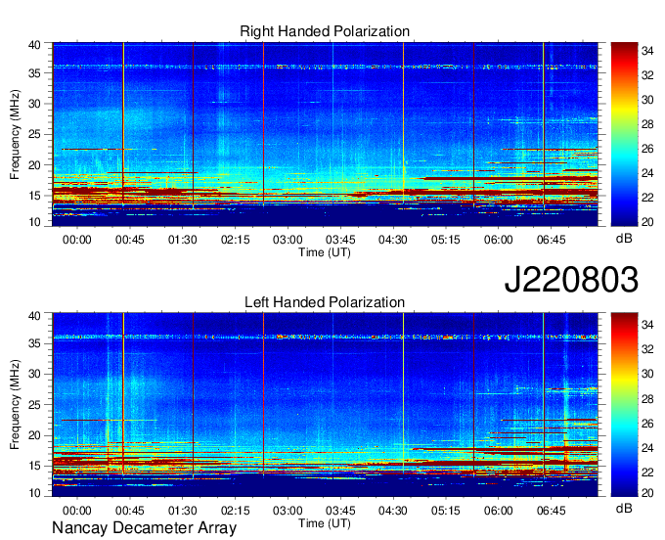
Task: Click the 05:15 time tick on the Right Handed plot
Action: [446, 240]
